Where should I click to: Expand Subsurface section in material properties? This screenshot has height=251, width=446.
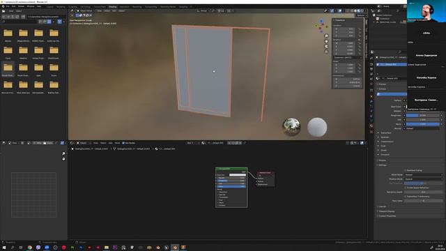tap(385, 133)
